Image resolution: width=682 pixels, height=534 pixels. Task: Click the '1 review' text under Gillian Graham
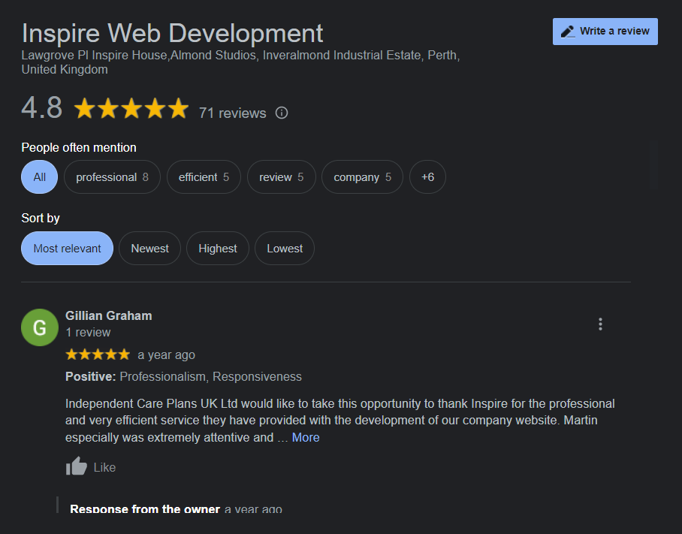pyautogui.click(x=88, y=332)
